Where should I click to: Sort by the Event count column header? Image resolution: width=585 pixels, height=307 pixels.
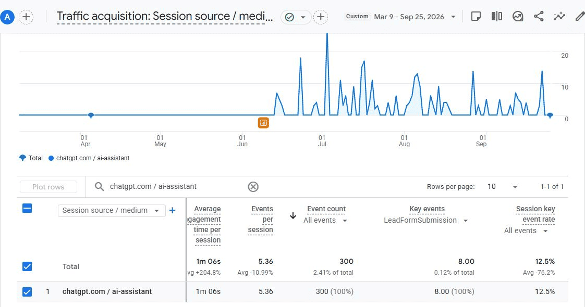click(x=326, y=209)
